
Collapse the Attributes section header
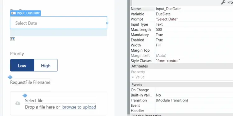(182, 66)
